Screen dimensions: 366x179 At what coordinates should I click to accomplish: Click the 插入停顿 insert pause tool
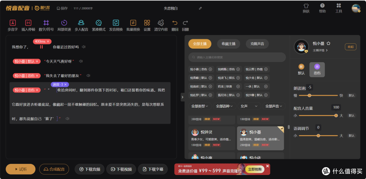[x=28, y=25]
